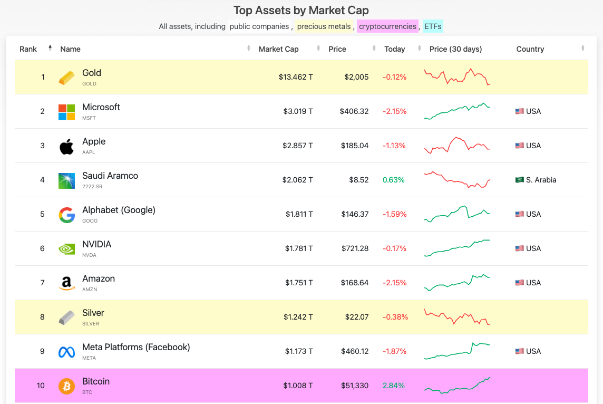Open the Gold asset page
Viewport: 603px width, 404px height.
click(x=92, y=73)
